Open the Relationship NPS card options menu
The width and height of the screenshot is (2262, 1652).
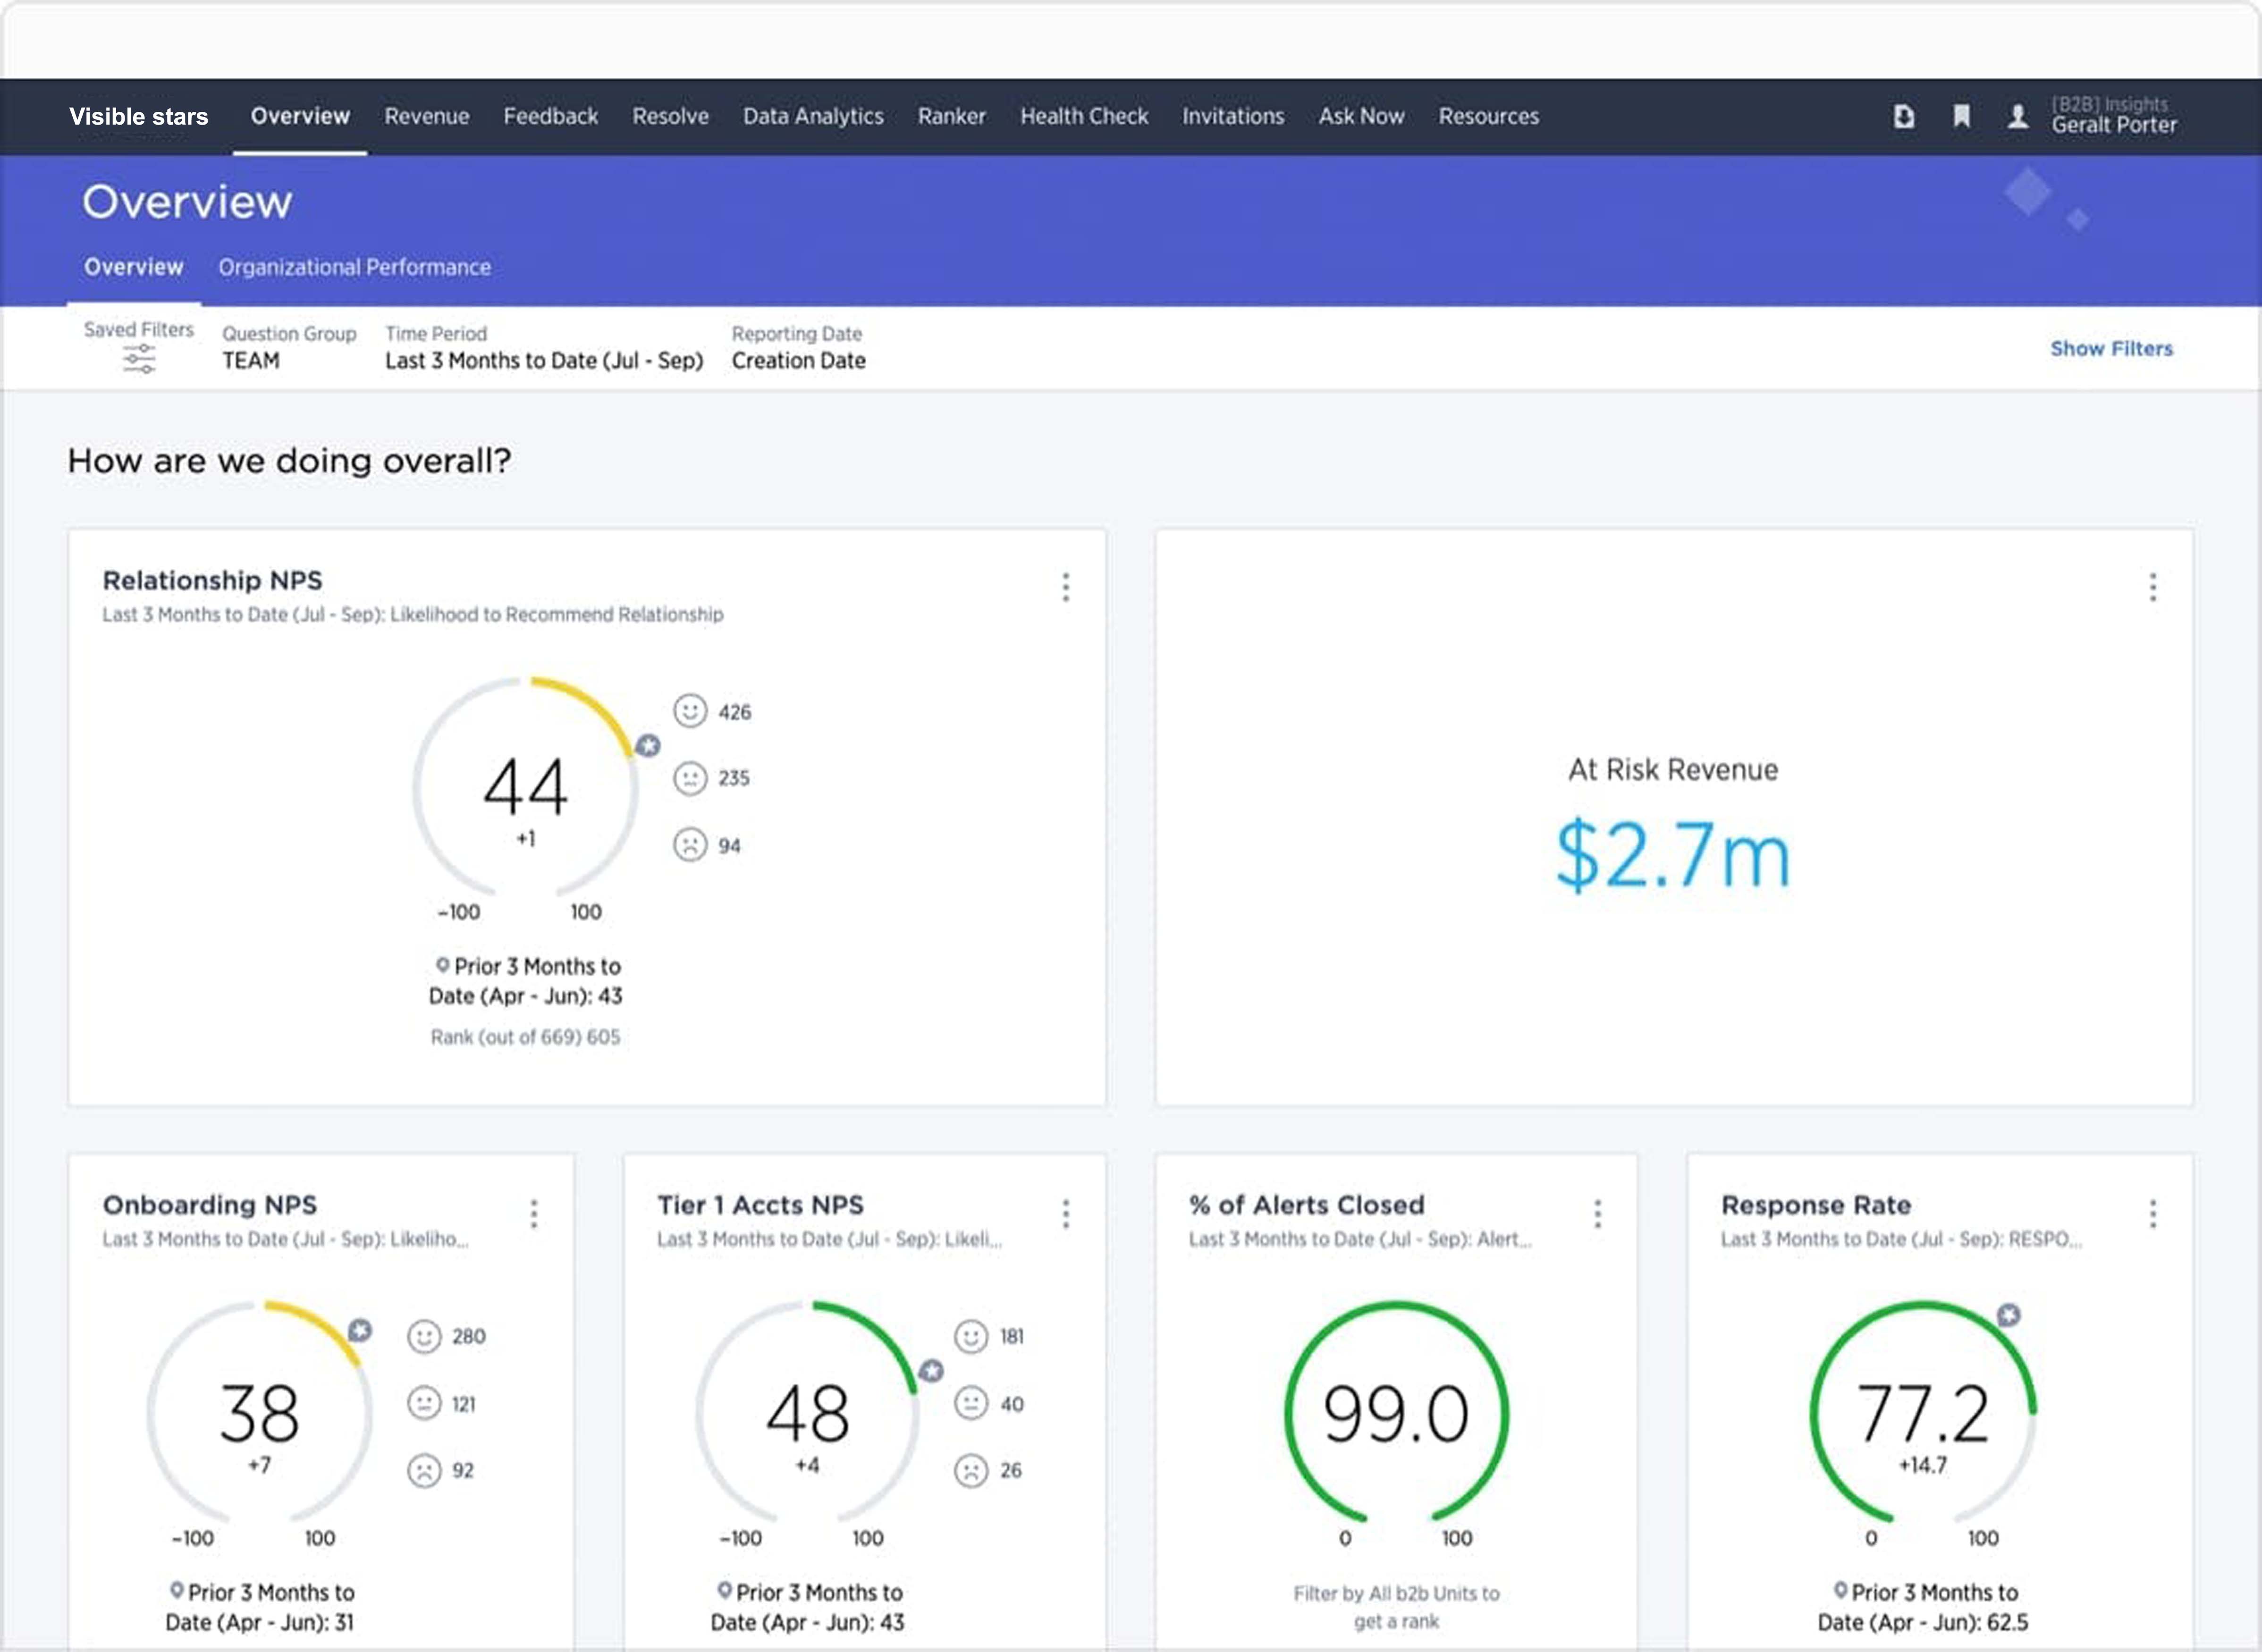coord(1066,587)
